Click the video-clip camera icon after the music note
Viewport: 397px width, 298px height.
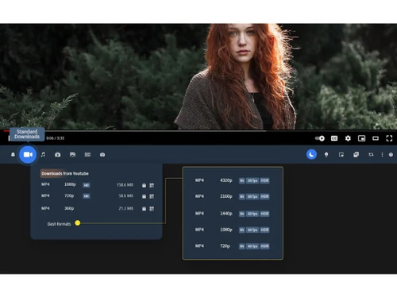point(58,154)
